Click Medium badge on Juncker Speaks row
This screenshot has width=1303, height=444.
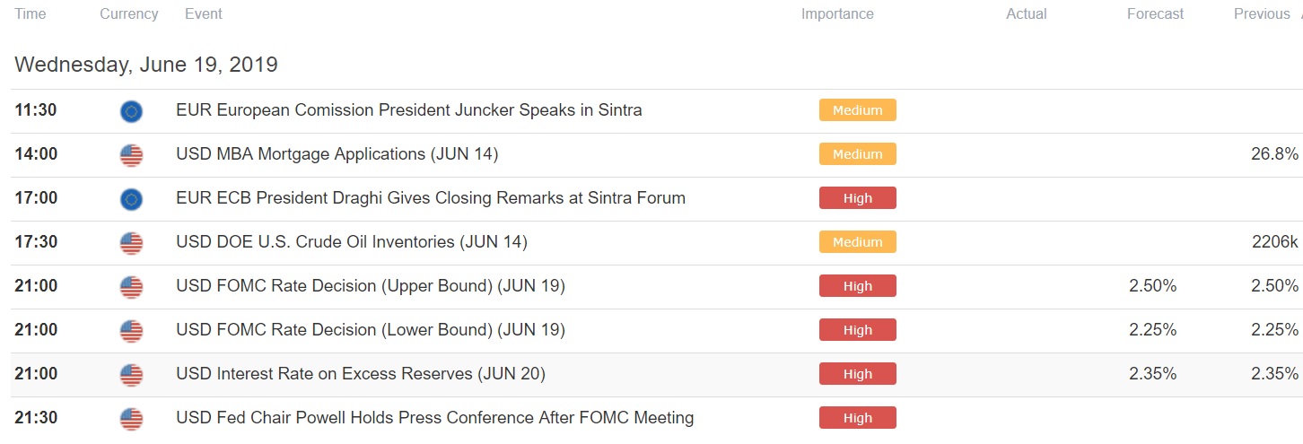(857, 110)
